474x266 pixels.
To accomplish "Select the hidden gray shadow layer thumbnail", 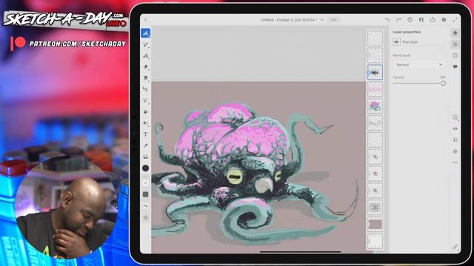I will pos(375,208).
